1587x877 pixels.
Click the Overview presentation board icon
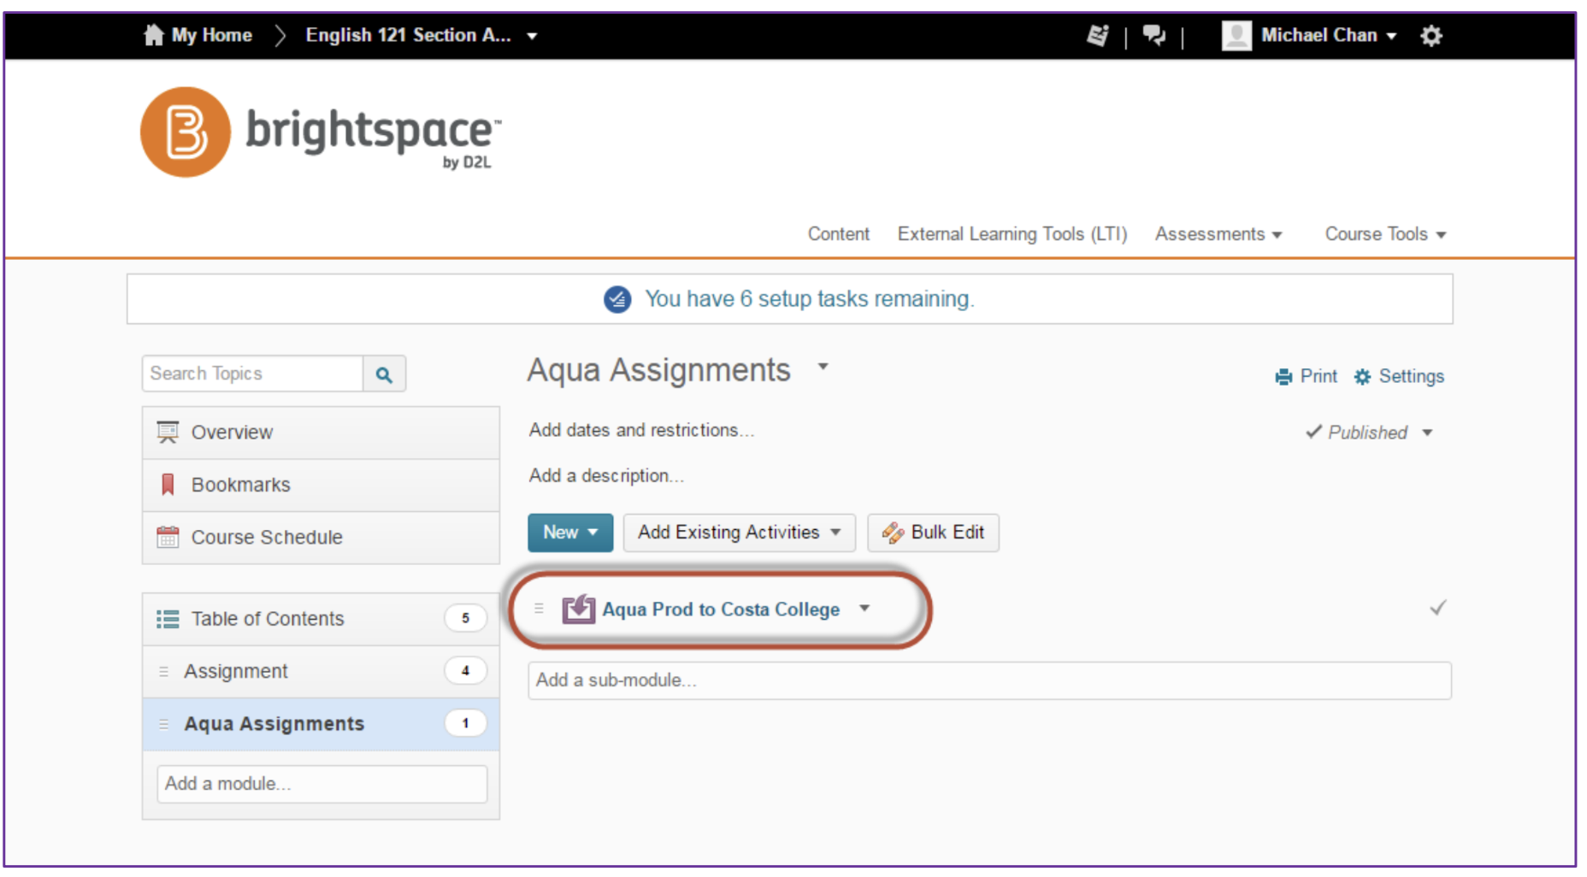(168, 433)
